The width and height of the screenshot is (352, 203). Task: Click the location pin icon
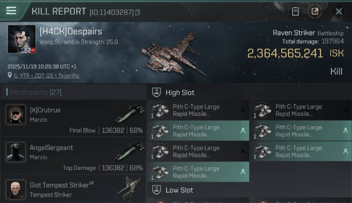(10, 75)
